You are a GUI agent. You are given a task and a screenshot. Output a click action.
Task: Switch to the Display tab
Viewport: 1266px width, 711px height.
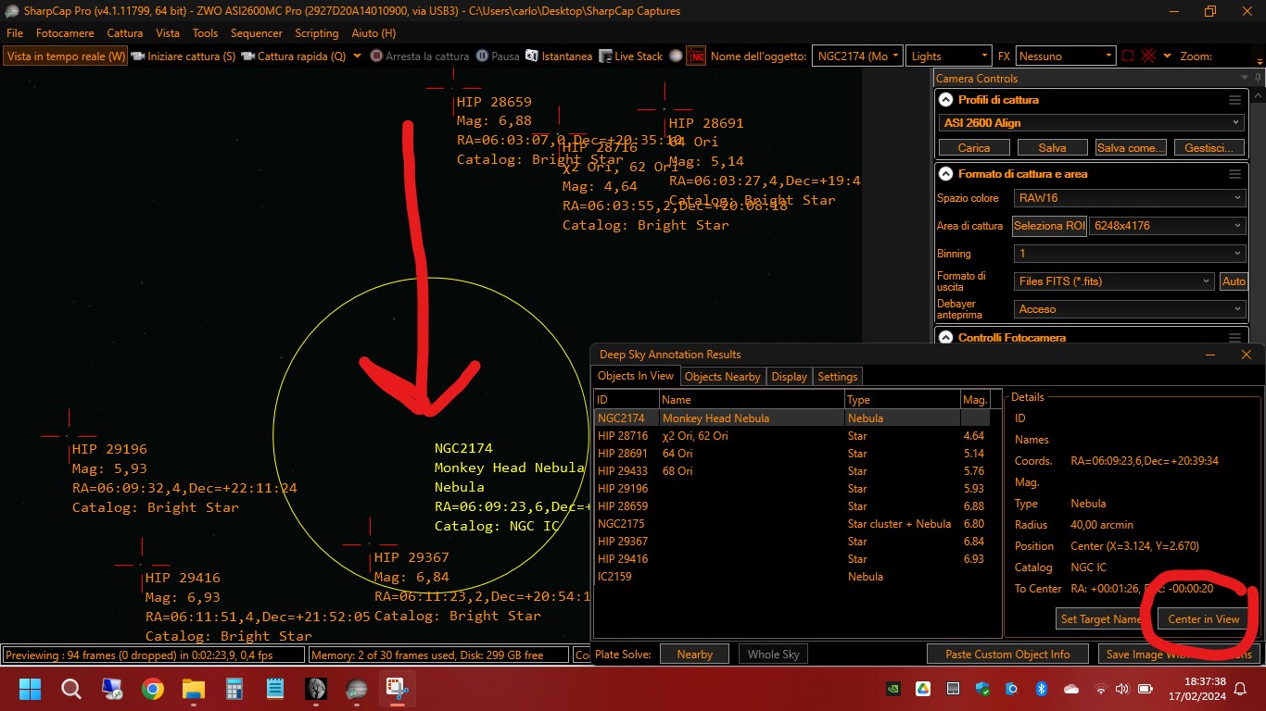(789, 377)
